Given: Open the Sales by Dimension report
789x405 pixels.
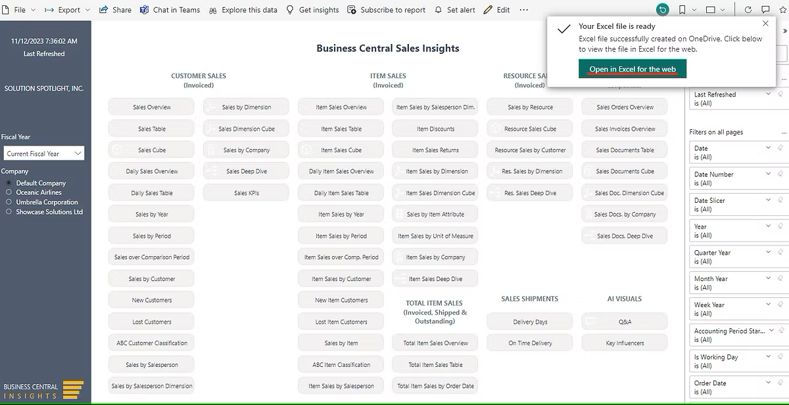Looking at the screenshot, I should click(247, 107).
